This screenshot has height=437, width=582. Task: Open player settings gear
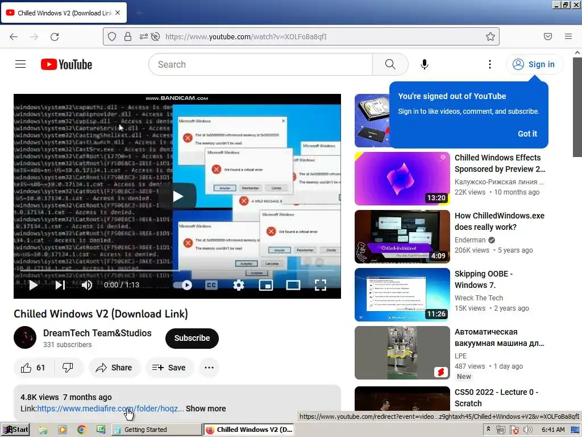[239, 285]
